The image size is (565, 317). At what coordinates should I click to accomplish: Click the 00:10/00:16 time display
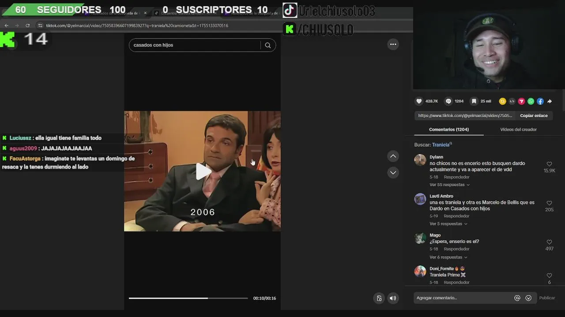coord(264,299)
